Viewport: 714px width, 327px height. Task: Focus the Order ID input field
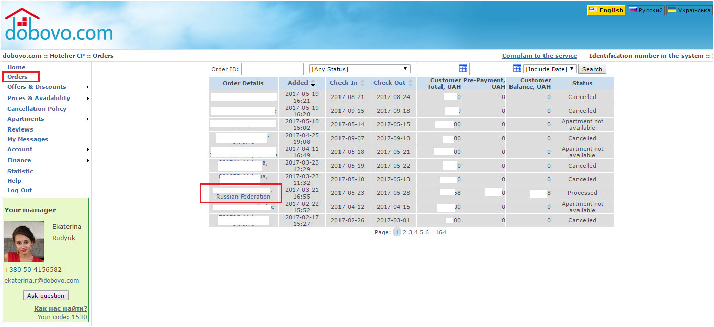tap(273, 69)
